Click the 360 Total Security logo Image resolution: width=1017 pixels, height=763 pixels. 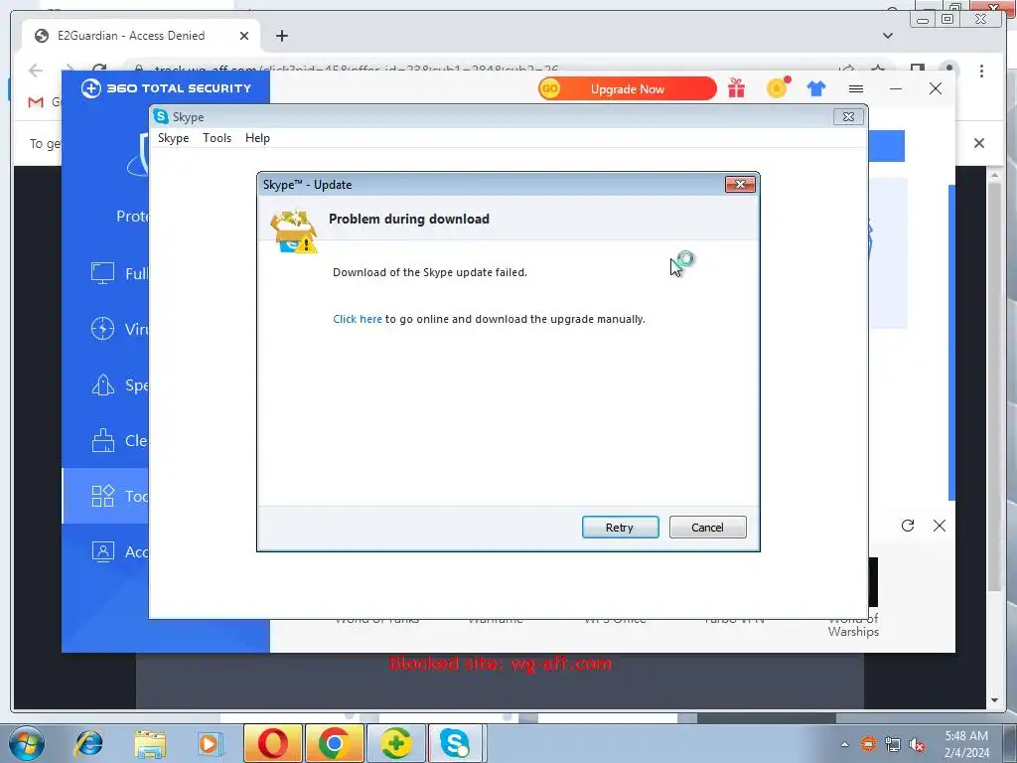point(166,88)
